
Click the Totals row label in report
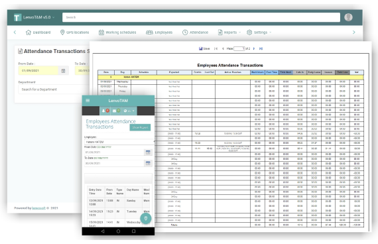[x=174, y=225]
